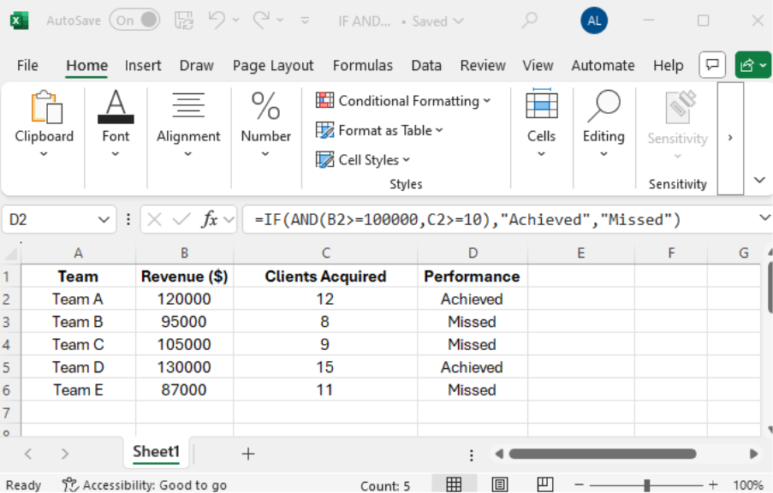Click the Search magnifier icon
The image size is (773, 493).
(x=530, y=21)
